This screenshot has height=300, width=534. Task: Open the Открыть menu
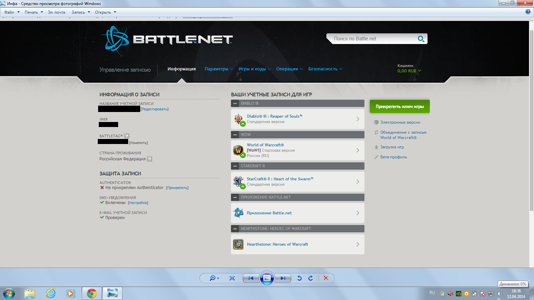tap(105, 12)
